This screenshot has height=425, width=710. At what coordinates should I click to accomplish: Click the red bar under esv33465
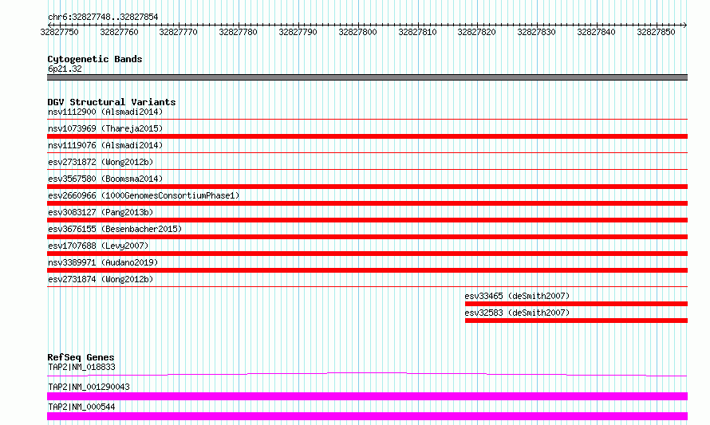coord(577,304)
